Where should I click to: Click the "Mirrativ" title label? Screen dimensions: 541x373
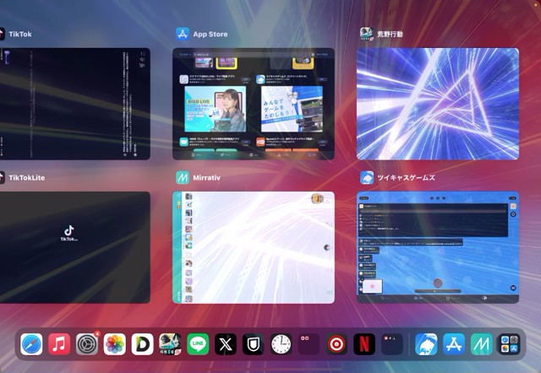206,178
